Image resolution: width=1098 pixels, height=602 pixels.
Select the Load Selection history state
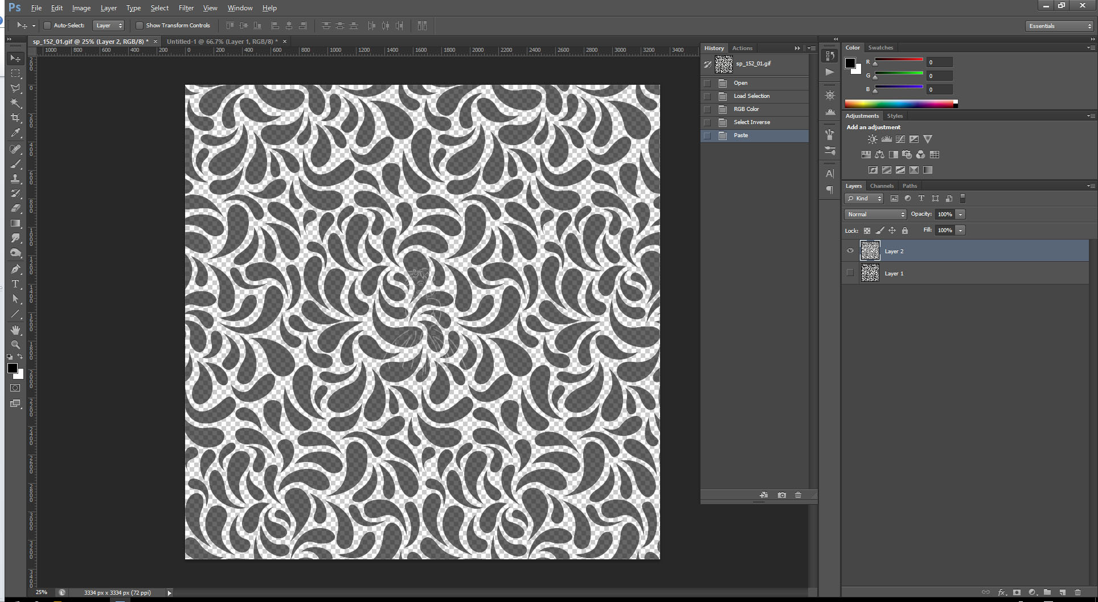coord(755,96)
